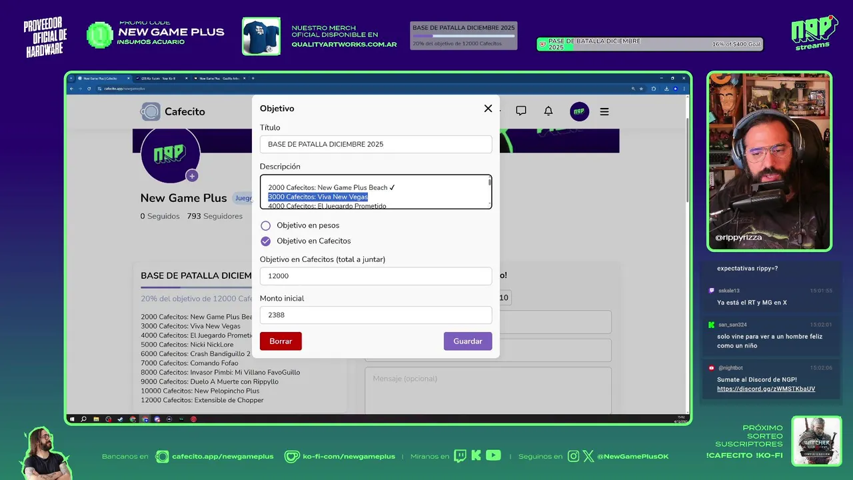853x480 pixels.
Task: Open Steam from the taskbar
Action: tap(120, 419)
